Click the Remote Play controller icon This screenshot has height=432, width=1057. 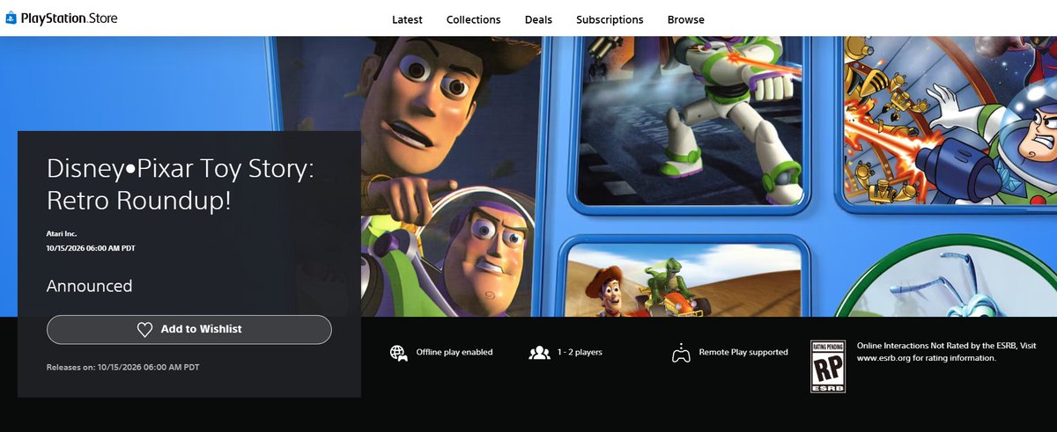click(x=680, y=353)
